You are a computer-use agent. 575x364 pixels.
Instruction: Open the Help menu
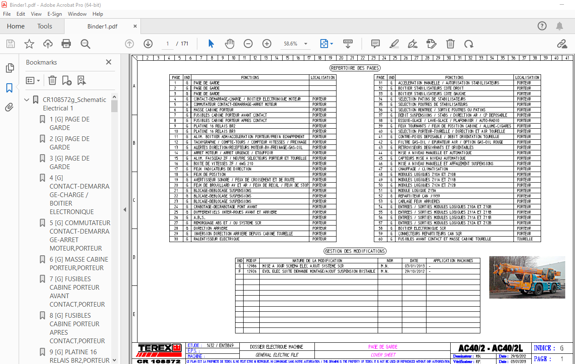[98, 14]
